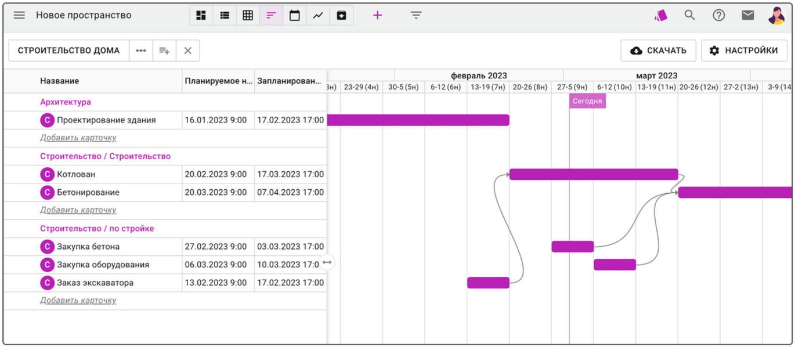Open the filter options icon
Screen dimensions: 795x347
click(x=416, y=16)
